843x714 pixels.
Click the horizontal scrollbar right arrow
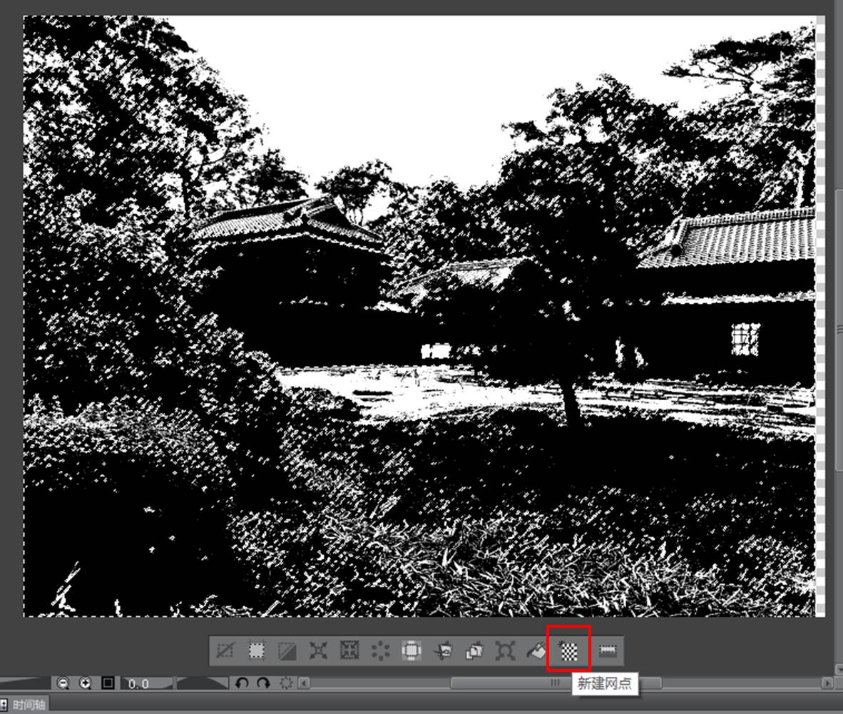coord(827,683)
